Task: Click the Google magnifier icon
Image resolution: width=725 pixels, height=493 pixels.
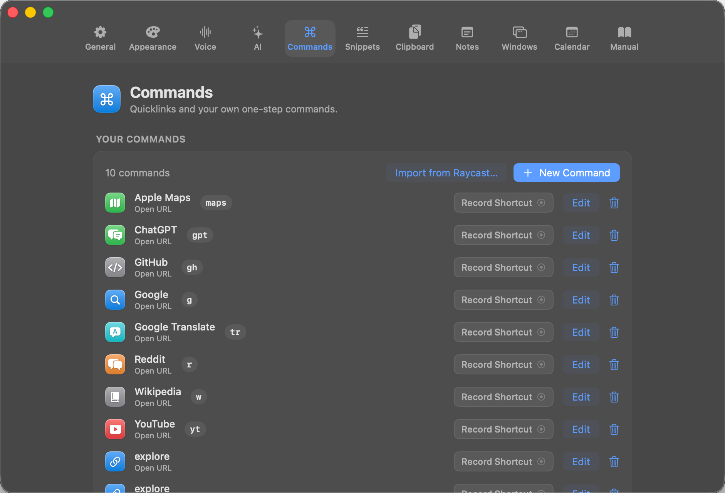Action: [115, 300]
